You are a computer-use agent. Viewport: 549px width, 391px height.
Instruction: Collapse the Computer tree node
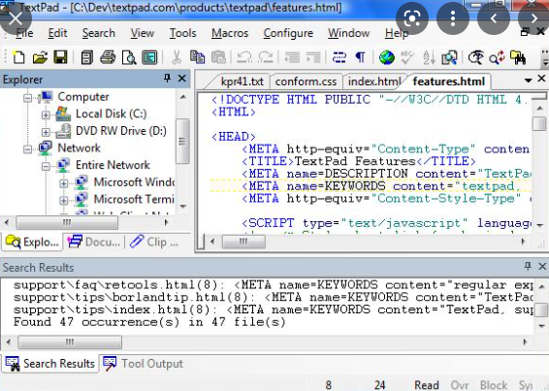pos(28,98)
